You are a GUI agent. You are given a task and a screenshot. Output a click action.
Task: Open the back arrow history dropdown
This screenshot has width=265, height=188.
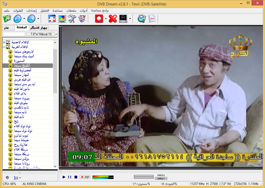pos(24,19)
